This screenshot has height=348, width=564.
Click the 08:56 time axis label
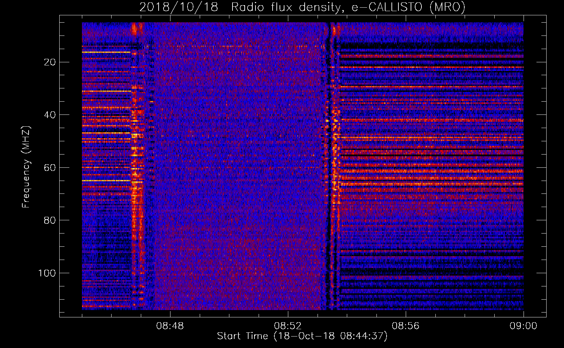tap(406, 326)
